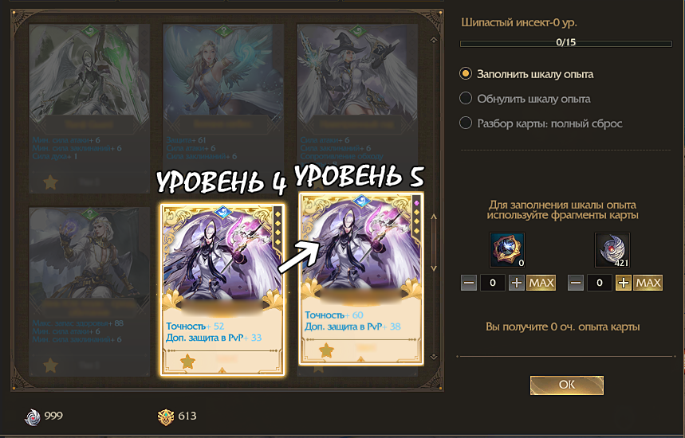Screen dimensions: 685x438
Task: Increase the crescent fragment amount with plus
Action: tap(624, 283)
